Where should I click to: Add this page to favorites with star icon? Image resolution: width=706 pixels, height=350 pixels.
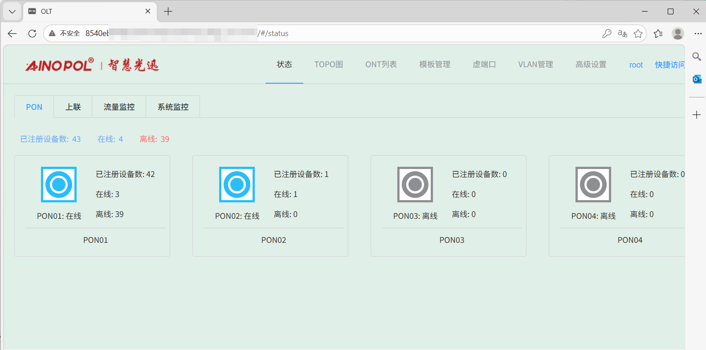pos(638,33)
